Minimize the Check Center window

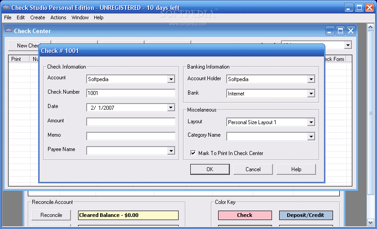point(330,31)
